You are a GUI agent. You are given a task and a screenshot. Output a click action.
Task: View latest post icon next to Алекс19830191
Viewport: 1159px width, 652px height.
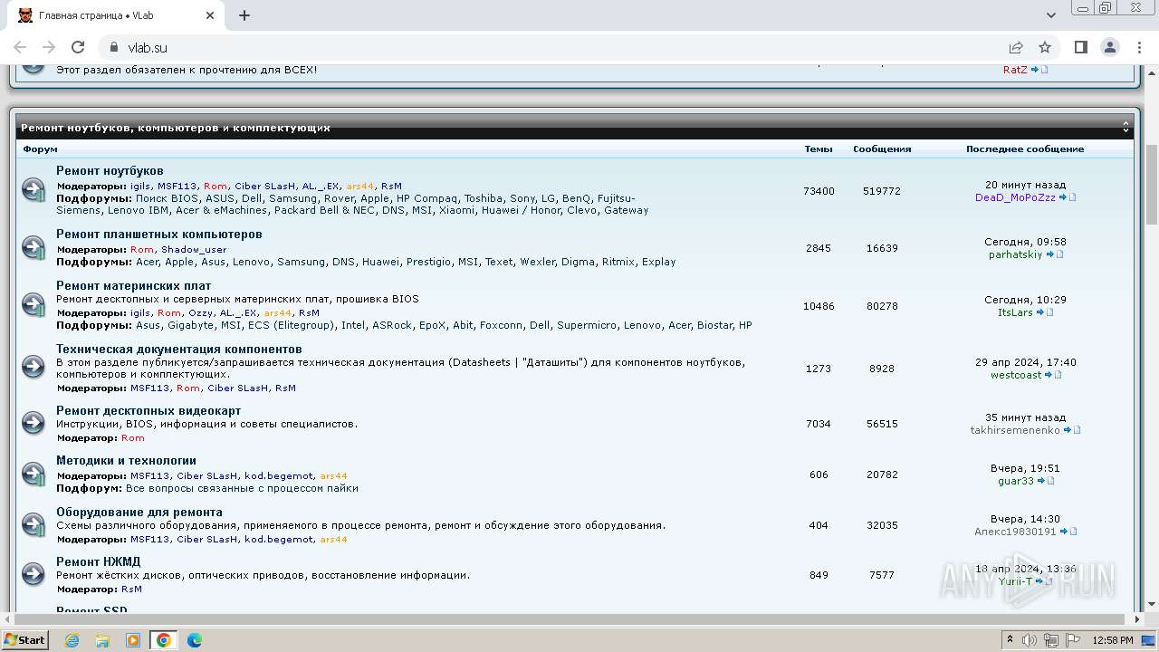tap(1068, 532)
